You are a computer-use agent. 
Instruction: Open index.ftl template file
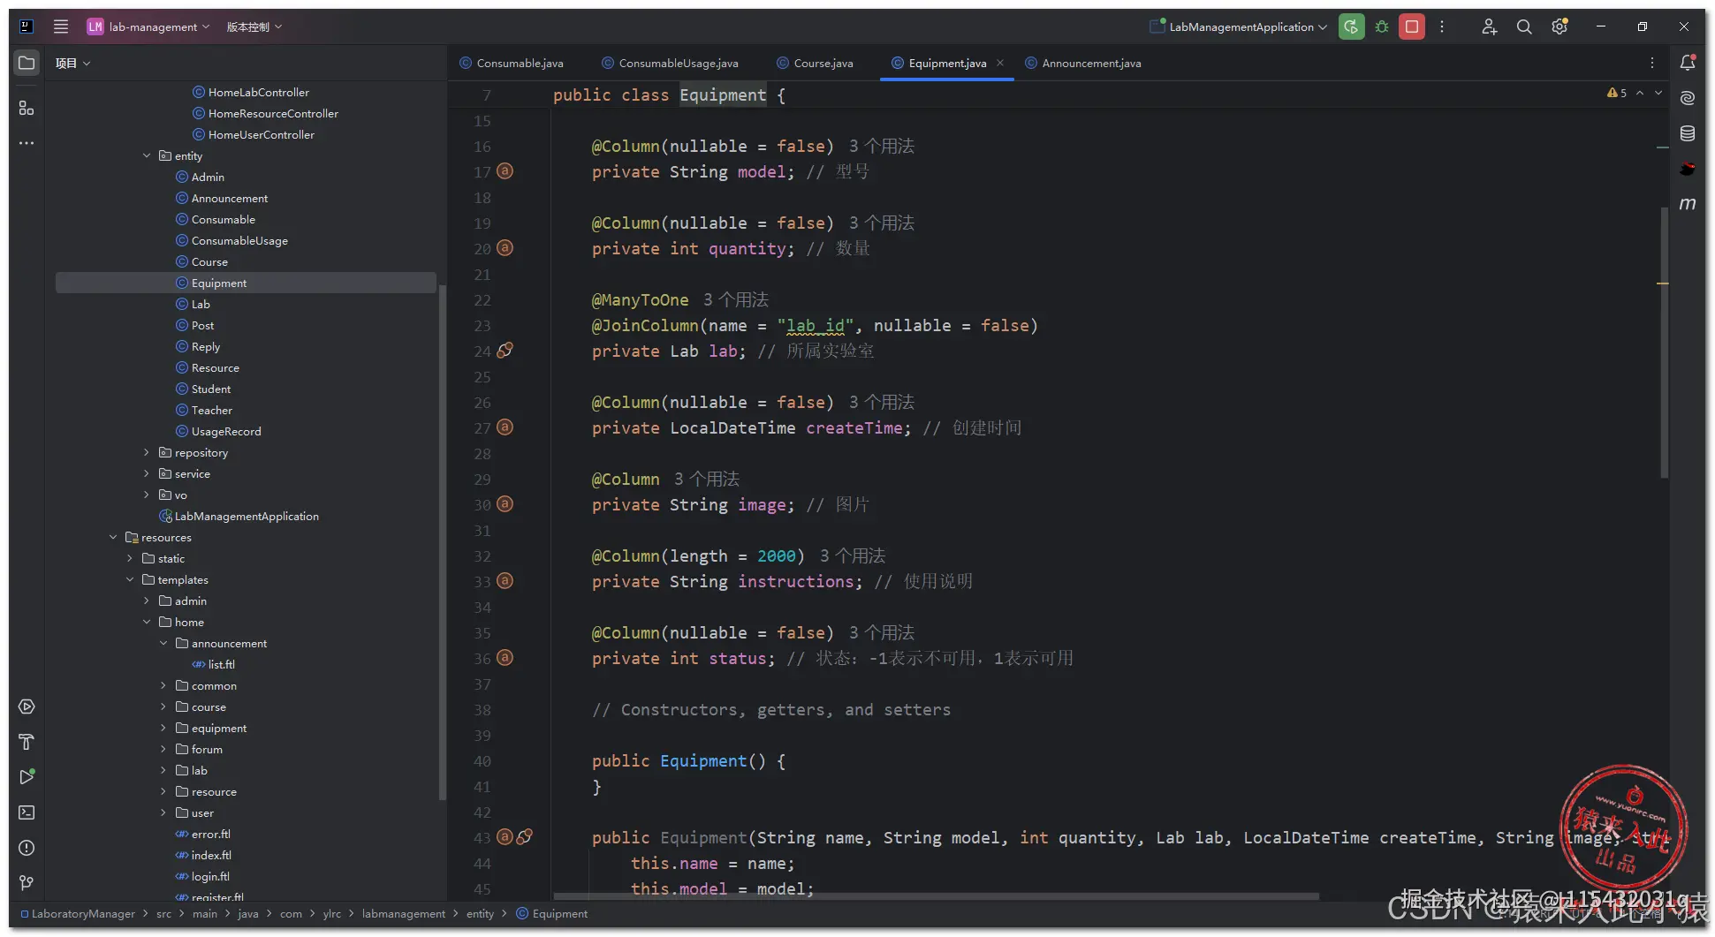coord(211,855)
